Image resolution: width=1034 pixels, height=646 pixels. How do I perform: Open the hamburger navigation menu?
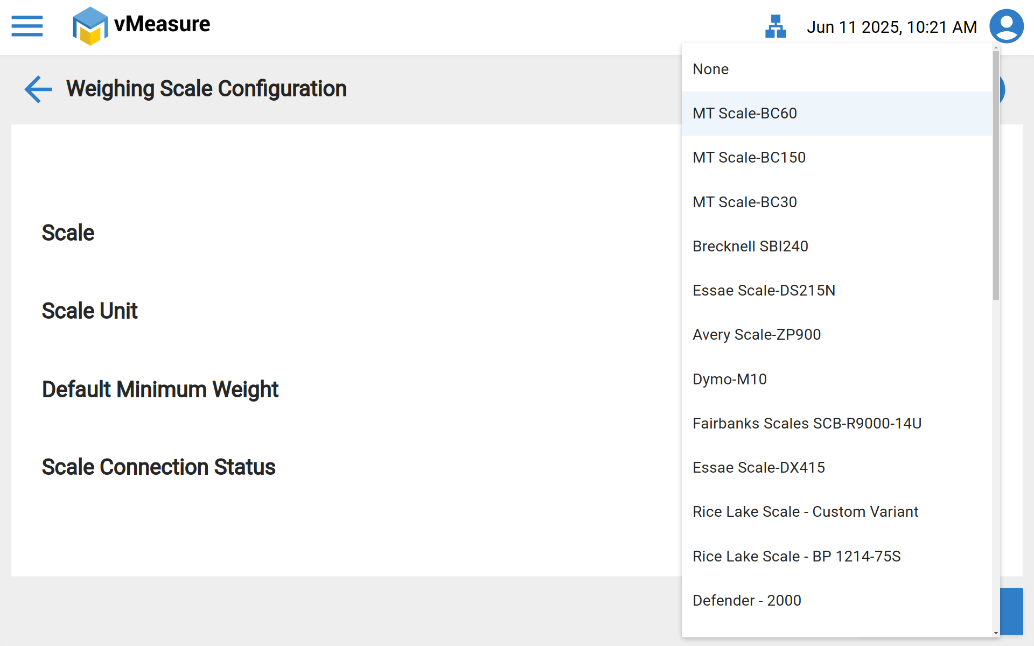pos(27,26)
